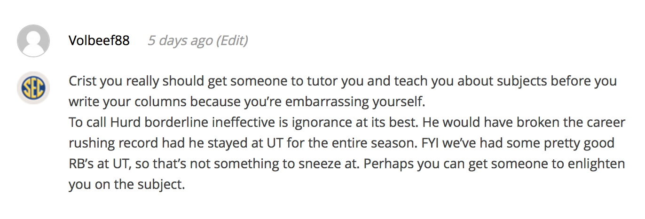Image resolution: width=645 pixels, height=219 pixels.
Task: Click the (Edit) link beside timestamp
Action: click(x=232, y=41)
